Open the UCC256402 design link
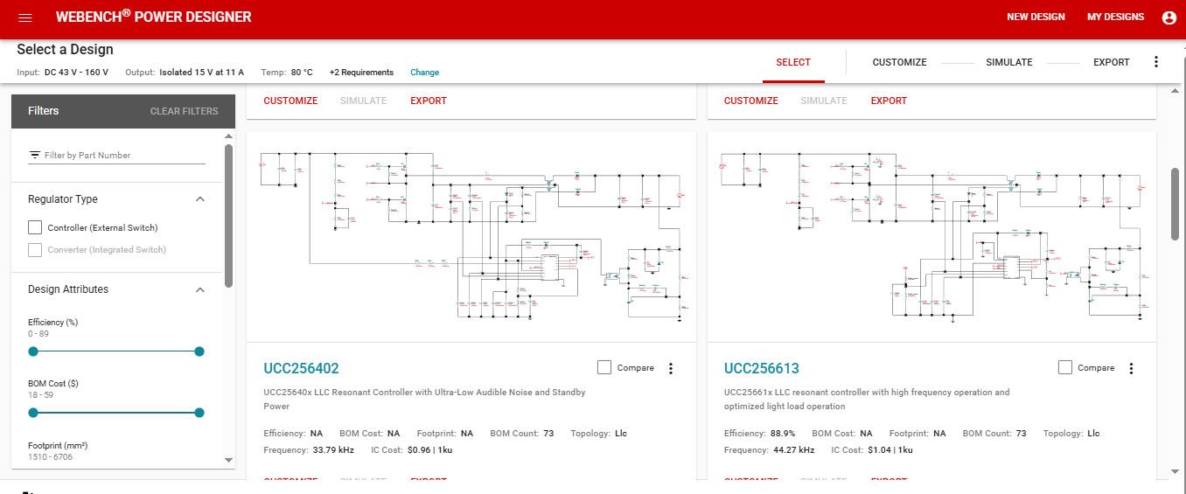Viewport: 1186px width, 494px height. [x=301, y=368]
